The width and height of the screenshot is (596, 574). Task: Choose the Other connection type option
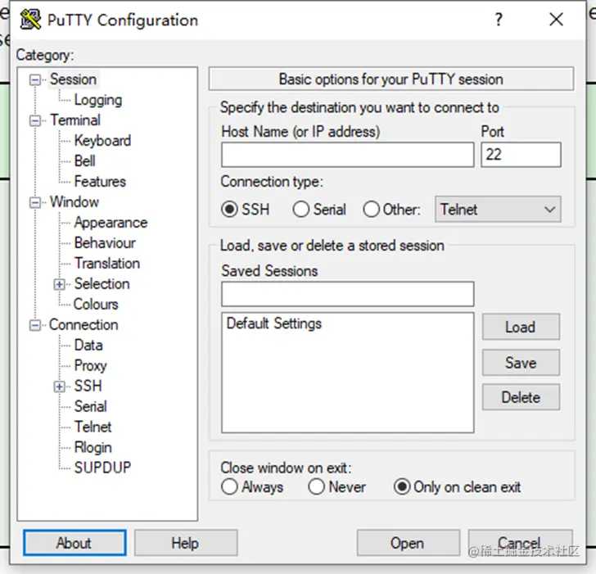pyautogui.click(x=372, y=210)
